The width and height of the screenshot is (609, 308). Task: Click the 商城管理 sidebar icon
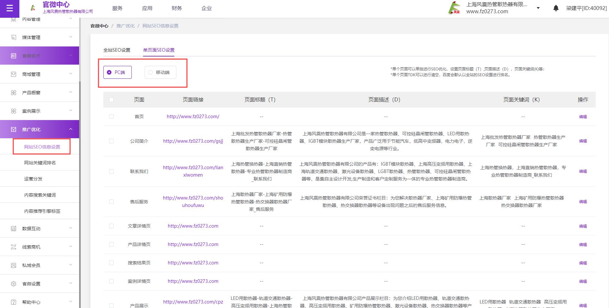(x=14, y=74)
